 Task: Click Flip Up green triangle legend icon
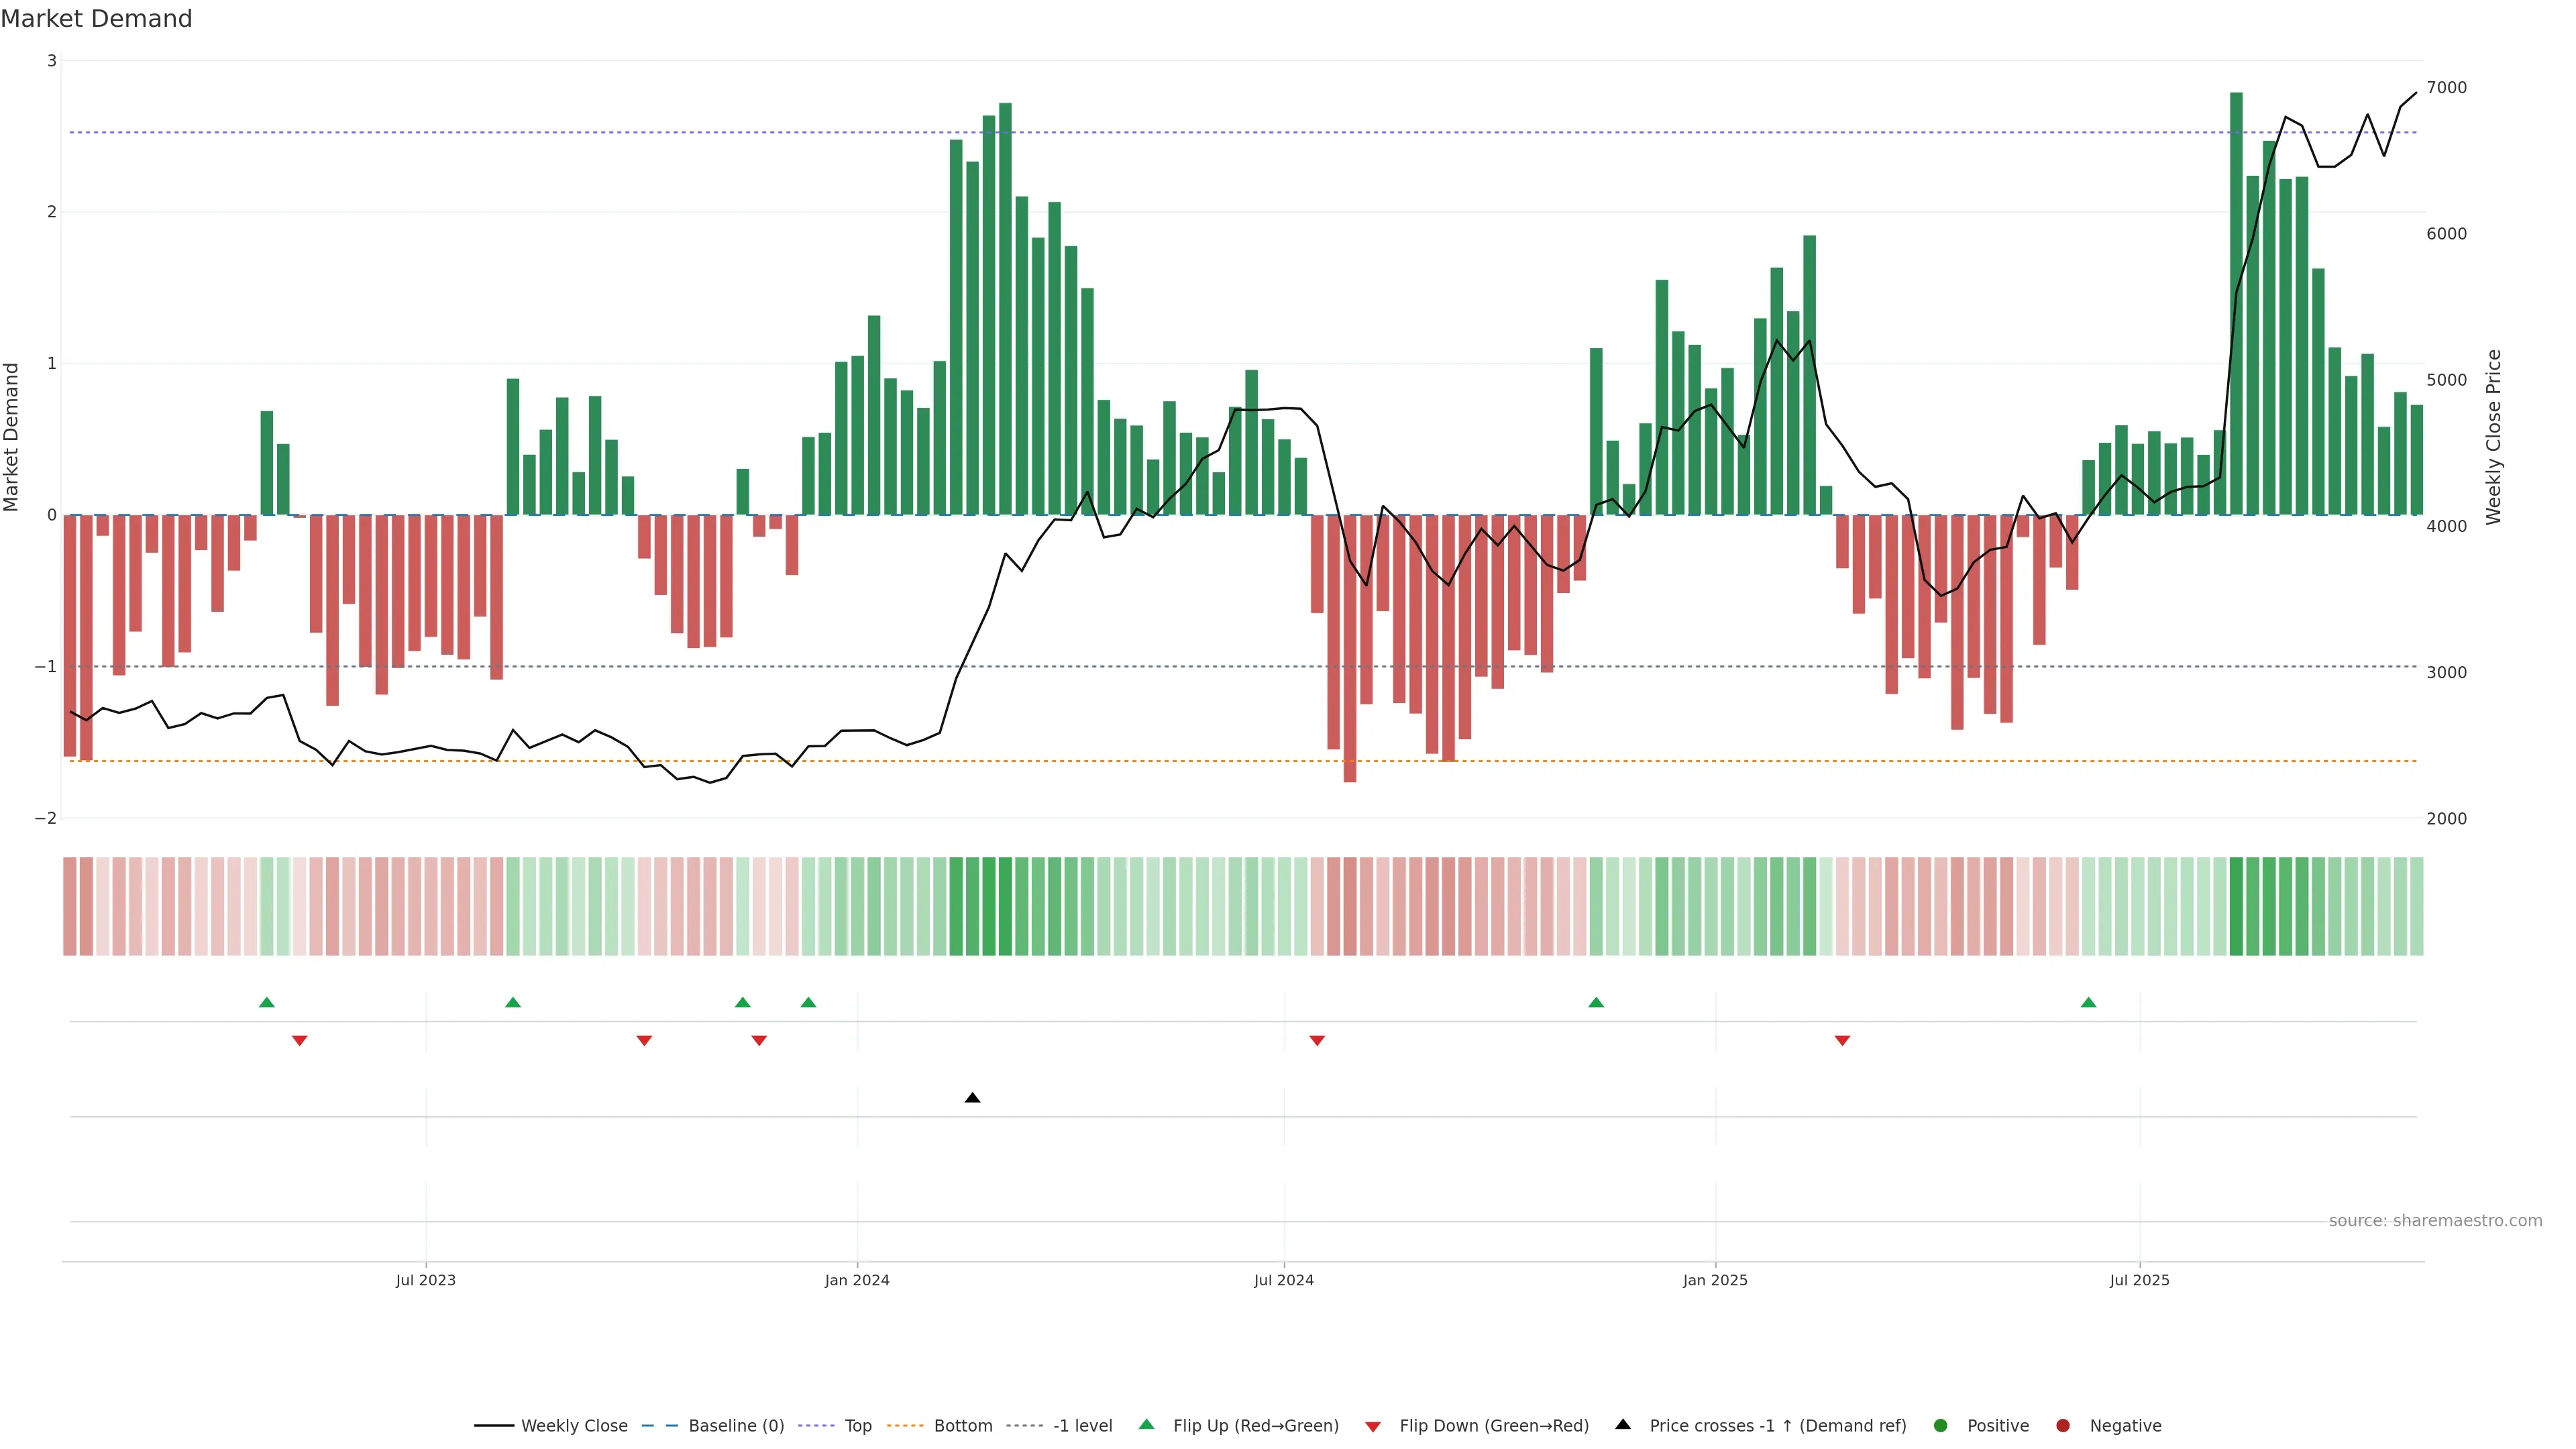1147,1425
